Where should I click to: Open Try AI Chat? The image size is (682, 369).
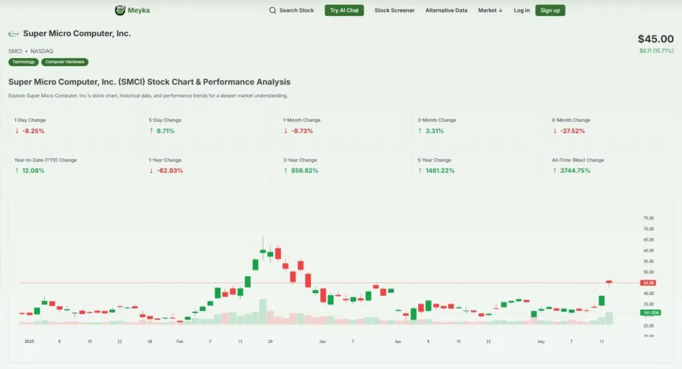344,10
